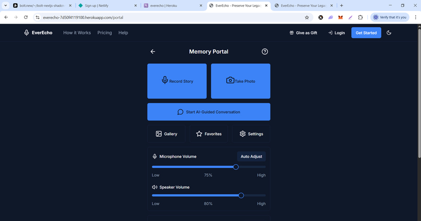This screenshot has width=421, height=221.
Task: Open the purple cloud-shaped extension icon
Action: click(x=331, y=17)
